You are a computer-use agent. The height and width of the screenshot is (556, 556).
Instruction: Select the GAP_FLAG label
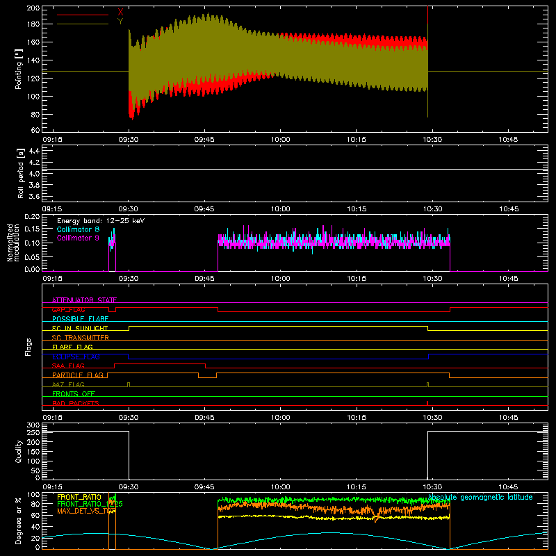68,309
